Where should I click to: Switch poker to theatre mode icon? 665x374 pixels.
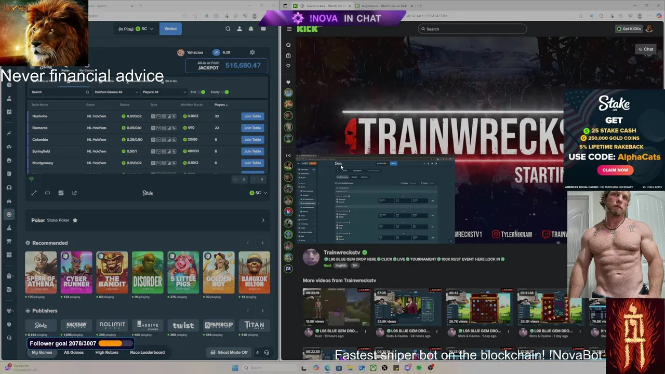click(x=47, y=193)
